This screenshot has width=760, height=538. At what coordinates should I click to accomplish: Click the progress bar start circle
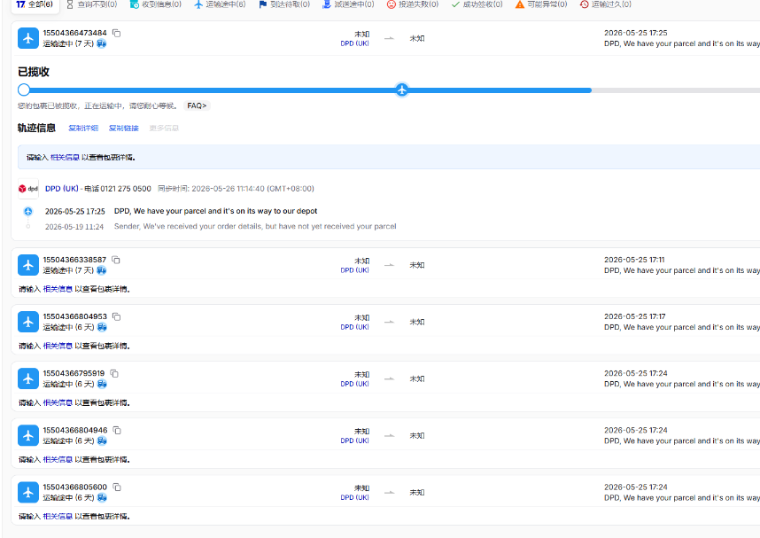pyautogui.click(x=24, y=90)
